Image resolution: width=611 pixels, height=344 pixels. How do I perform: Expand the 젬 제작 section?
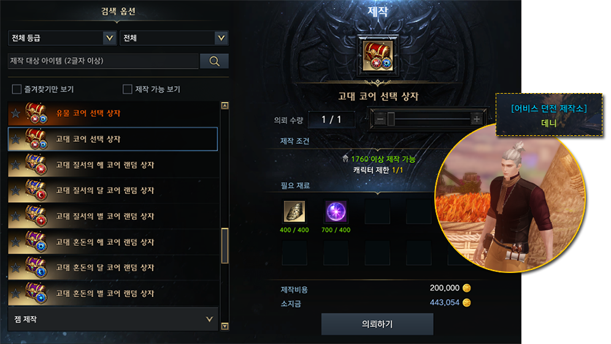point(113,319)
